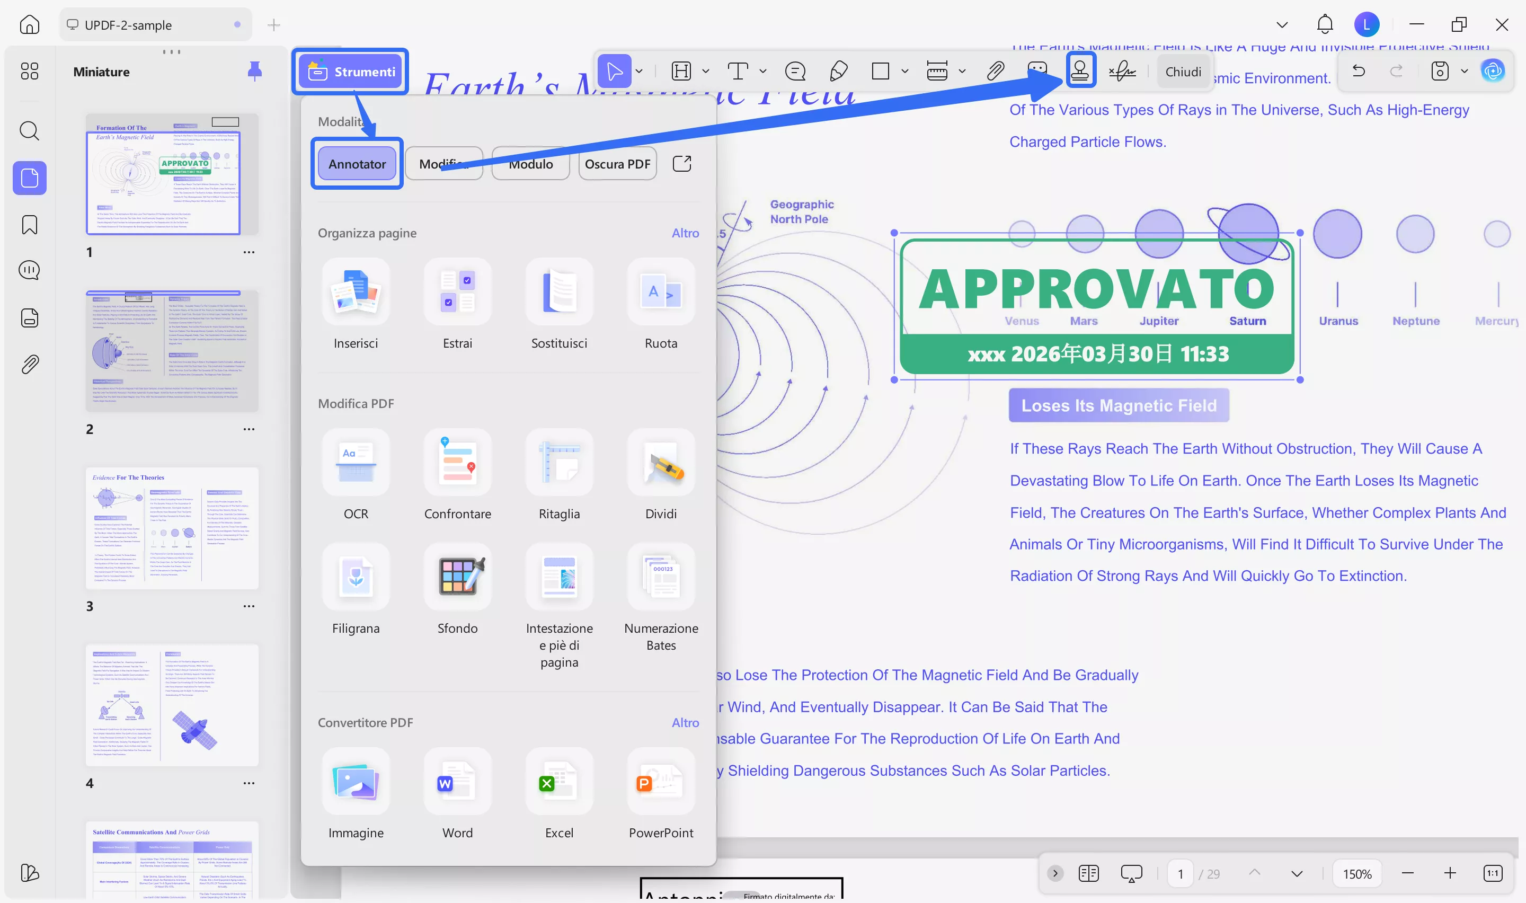Switch to Annotator mode
This screenshot has height=903, width=1526.
(357, 164)
